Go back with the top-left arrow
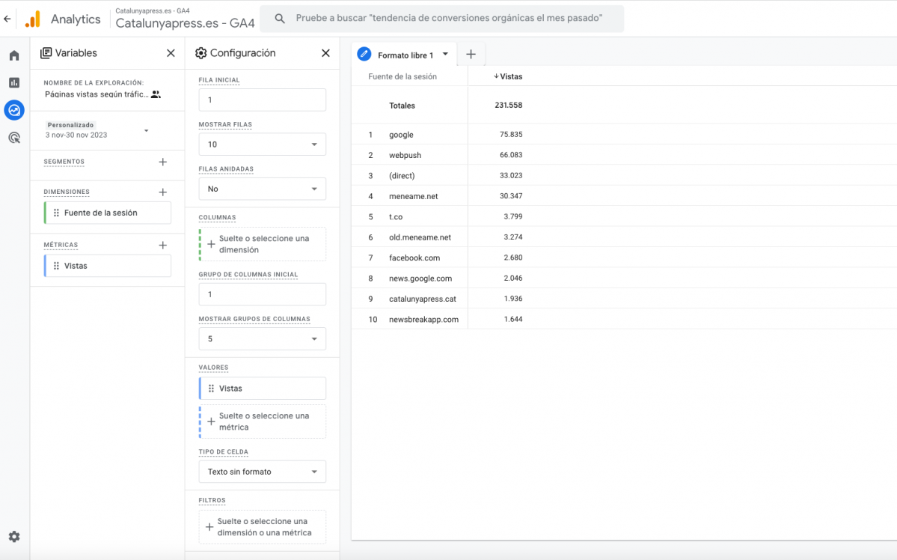 pos(7,19)
